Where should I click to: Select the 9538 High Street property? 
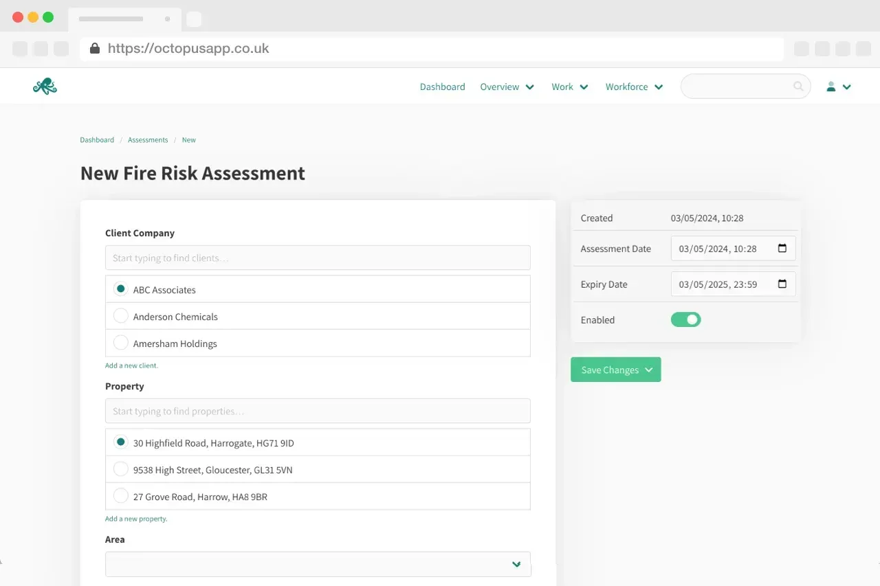[121, 469]
